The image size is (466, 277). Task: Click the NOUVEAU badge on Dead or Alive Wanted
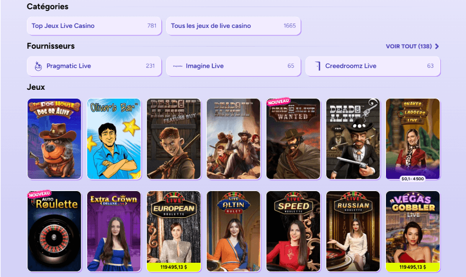click(x=278, y=101)
